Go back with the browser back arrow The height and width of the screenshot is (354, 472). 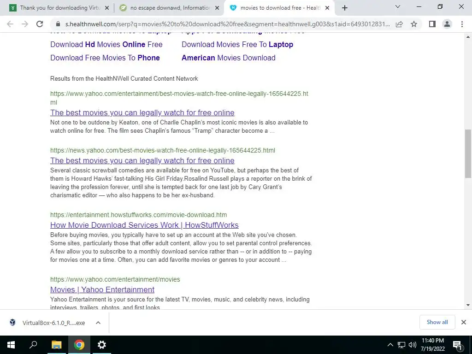point(10,24)
